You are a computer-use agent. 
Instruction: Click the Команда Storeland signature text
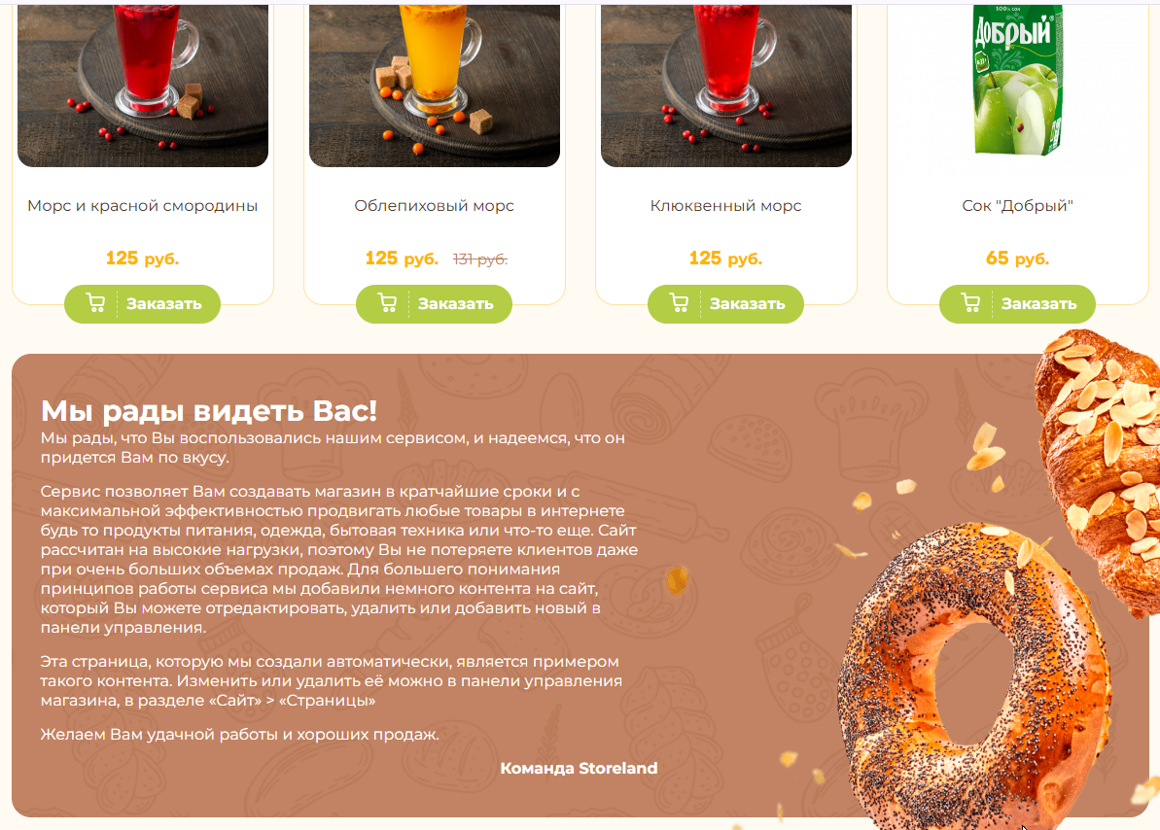[x=579, y=768]
